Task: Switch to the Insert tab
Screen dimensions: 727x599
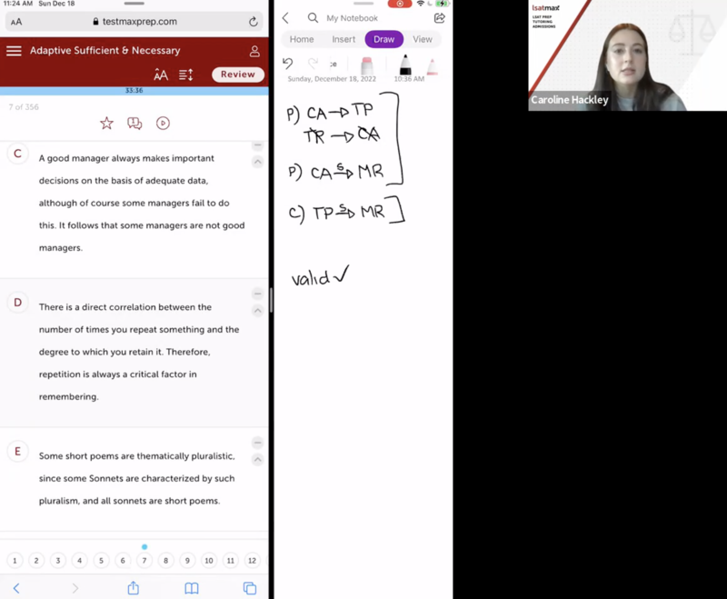Action: tap(344, 39)
